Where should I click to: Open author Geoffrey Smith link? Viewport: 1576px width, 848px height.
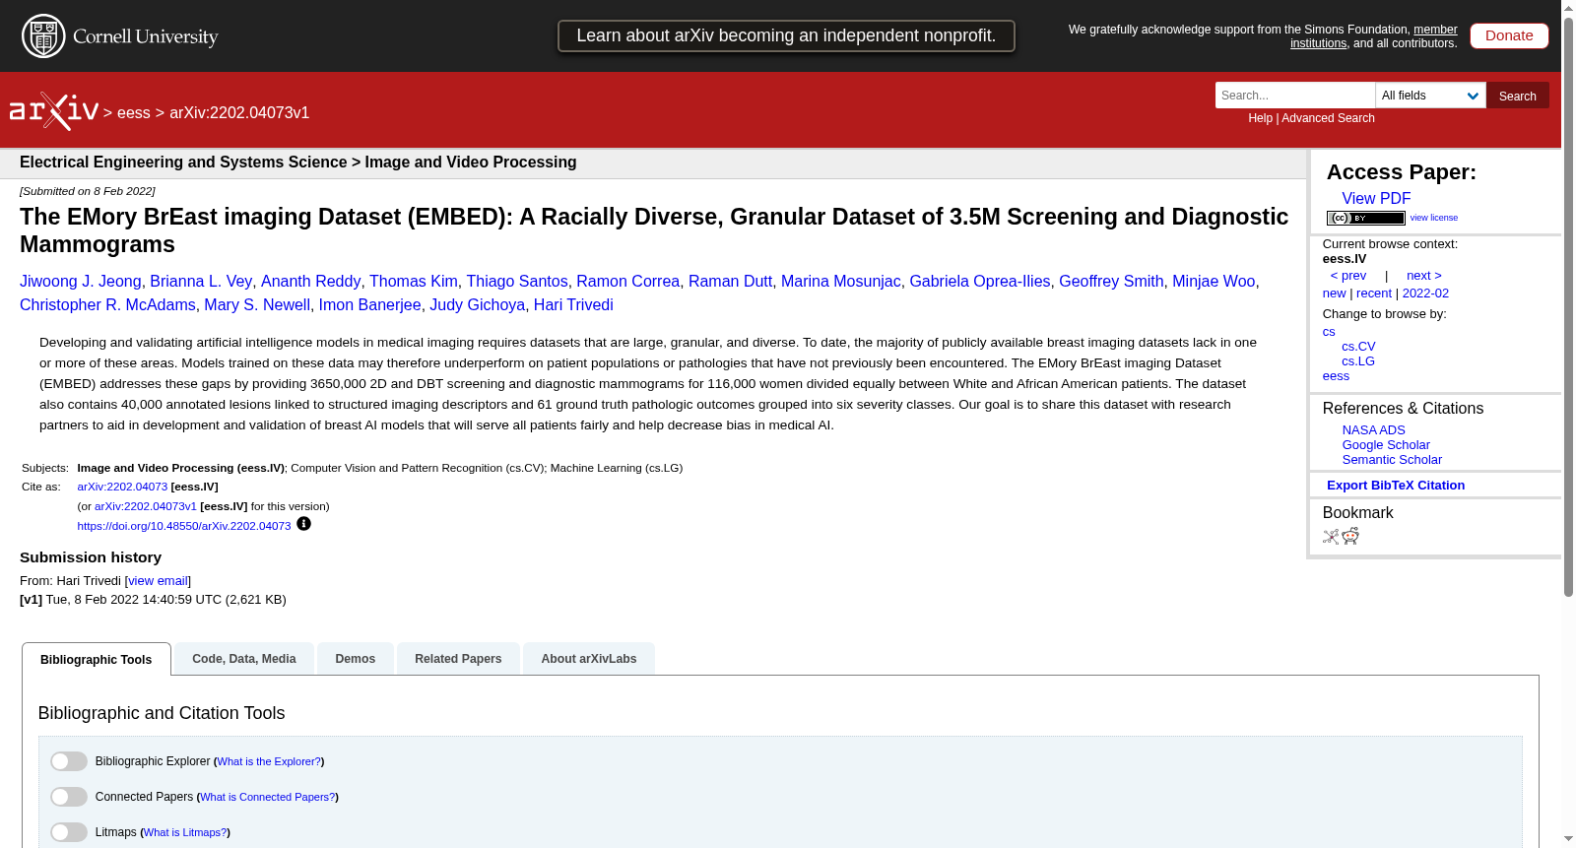(x=1111, y=282)
